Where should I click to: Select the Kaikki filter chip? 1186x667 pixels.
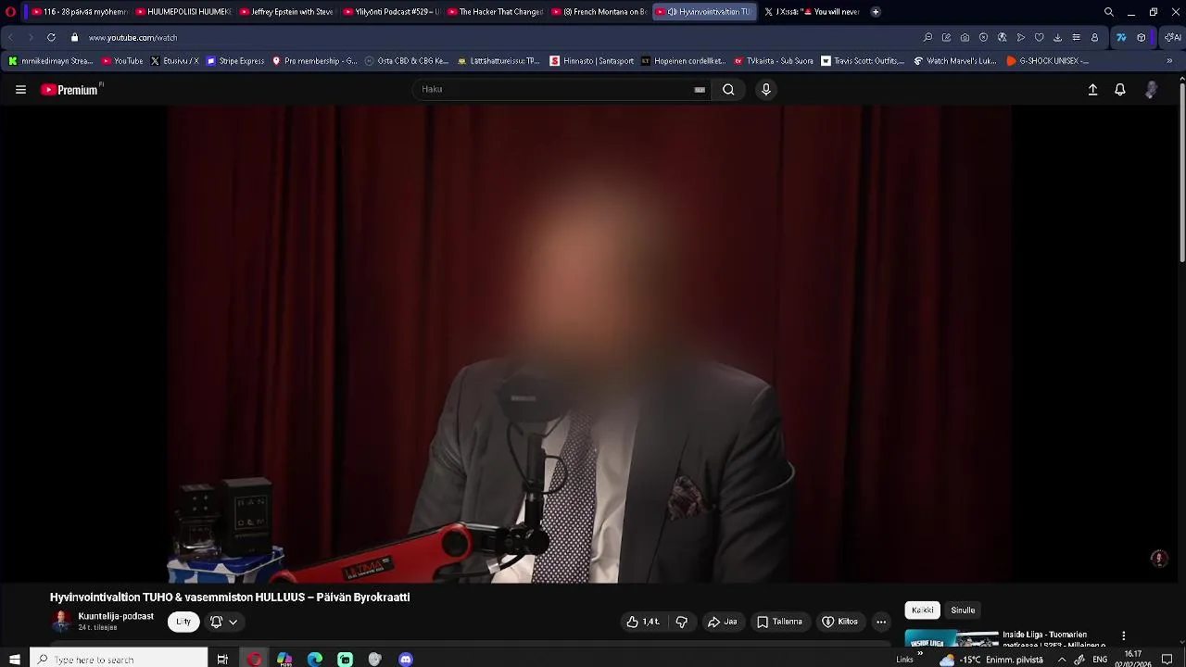(922, 610)
